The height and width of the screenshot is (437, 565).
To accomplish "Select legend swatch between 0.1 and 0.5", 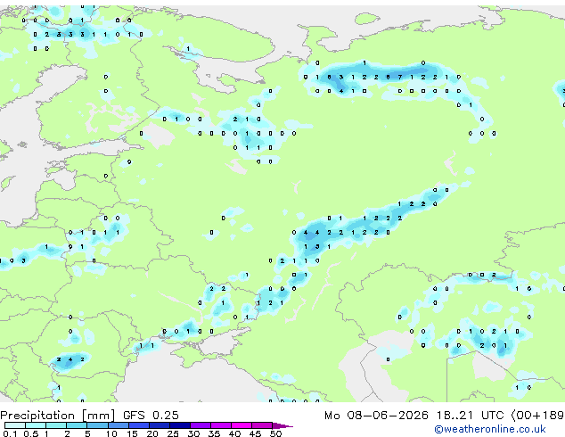I will pos(15,425).
